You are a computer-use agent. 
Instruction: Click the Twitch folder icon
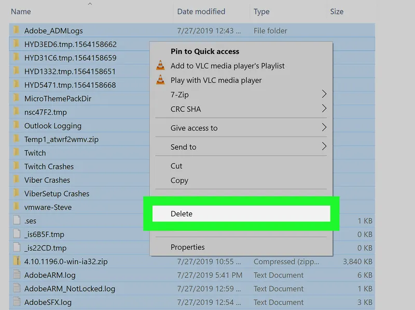(17, 152)
